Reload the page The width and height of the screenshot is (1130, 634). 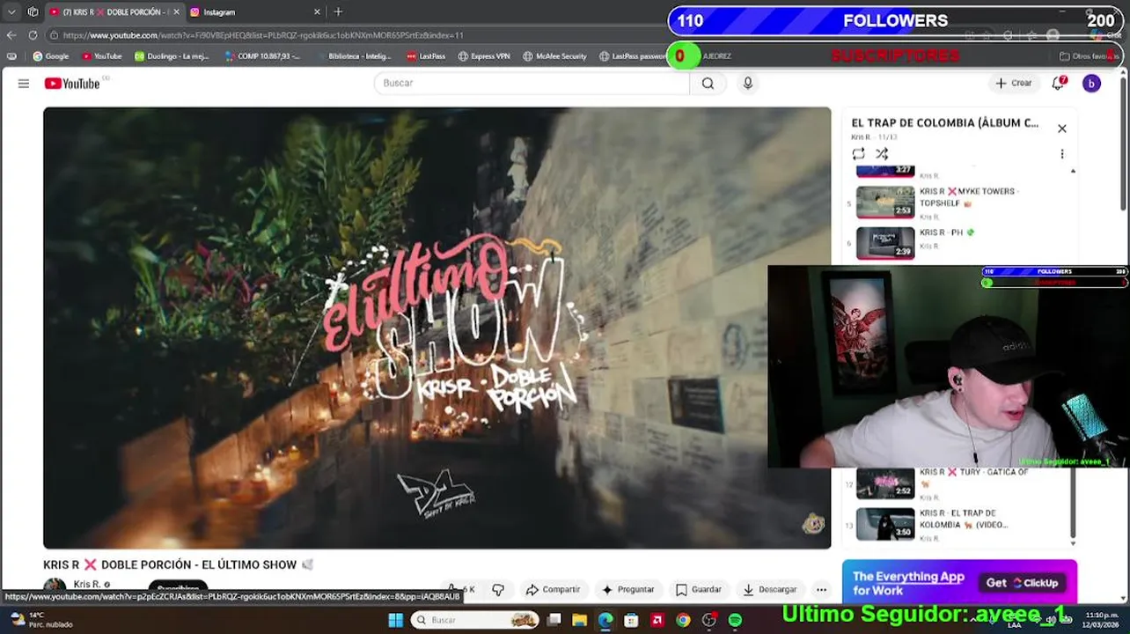tap(33, 35)
